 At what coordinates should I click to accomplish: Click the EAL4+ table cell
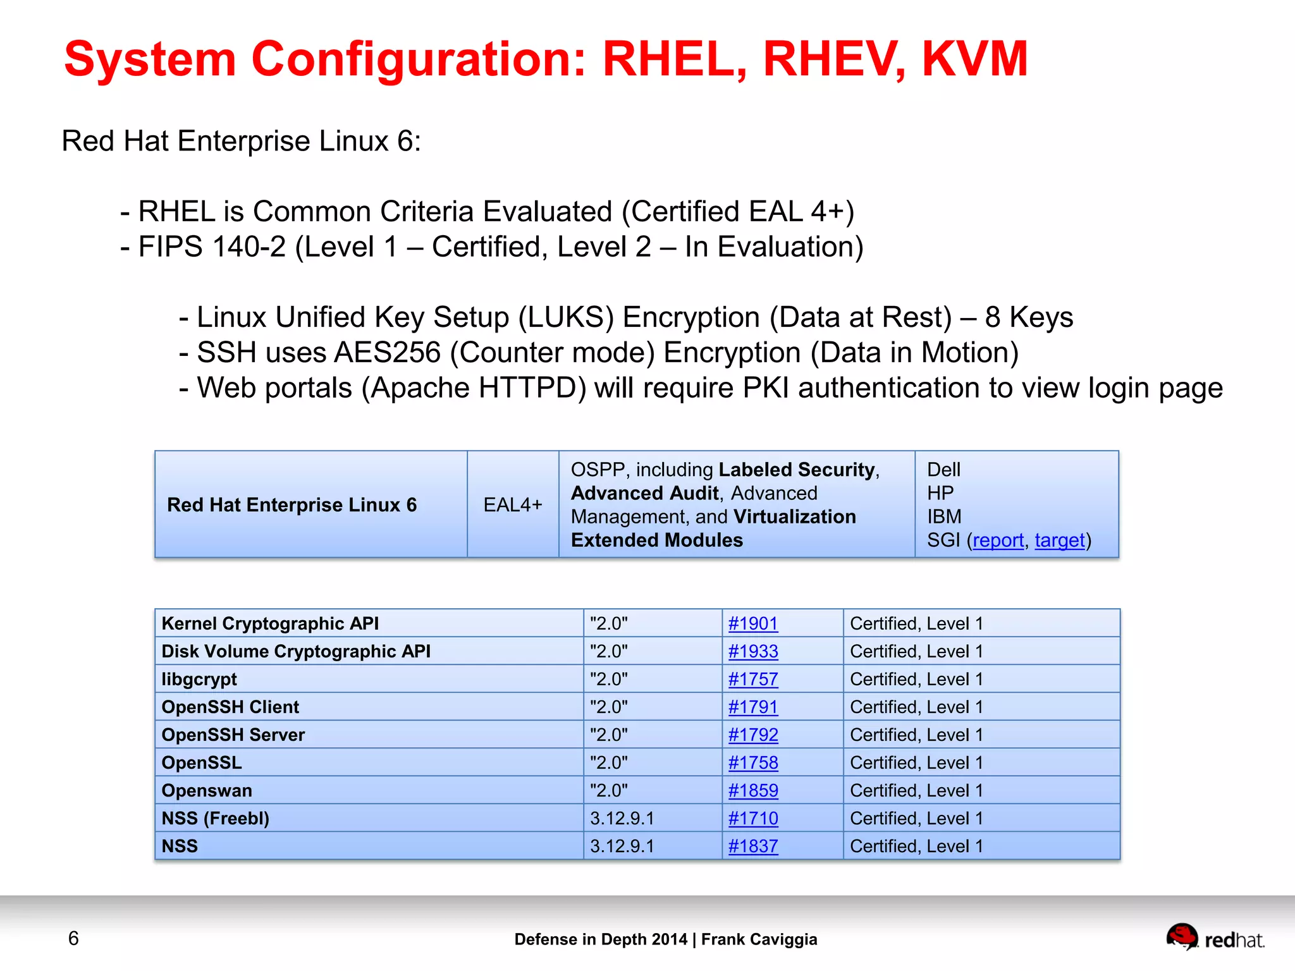pyautogui.click(x=513, y=504)
